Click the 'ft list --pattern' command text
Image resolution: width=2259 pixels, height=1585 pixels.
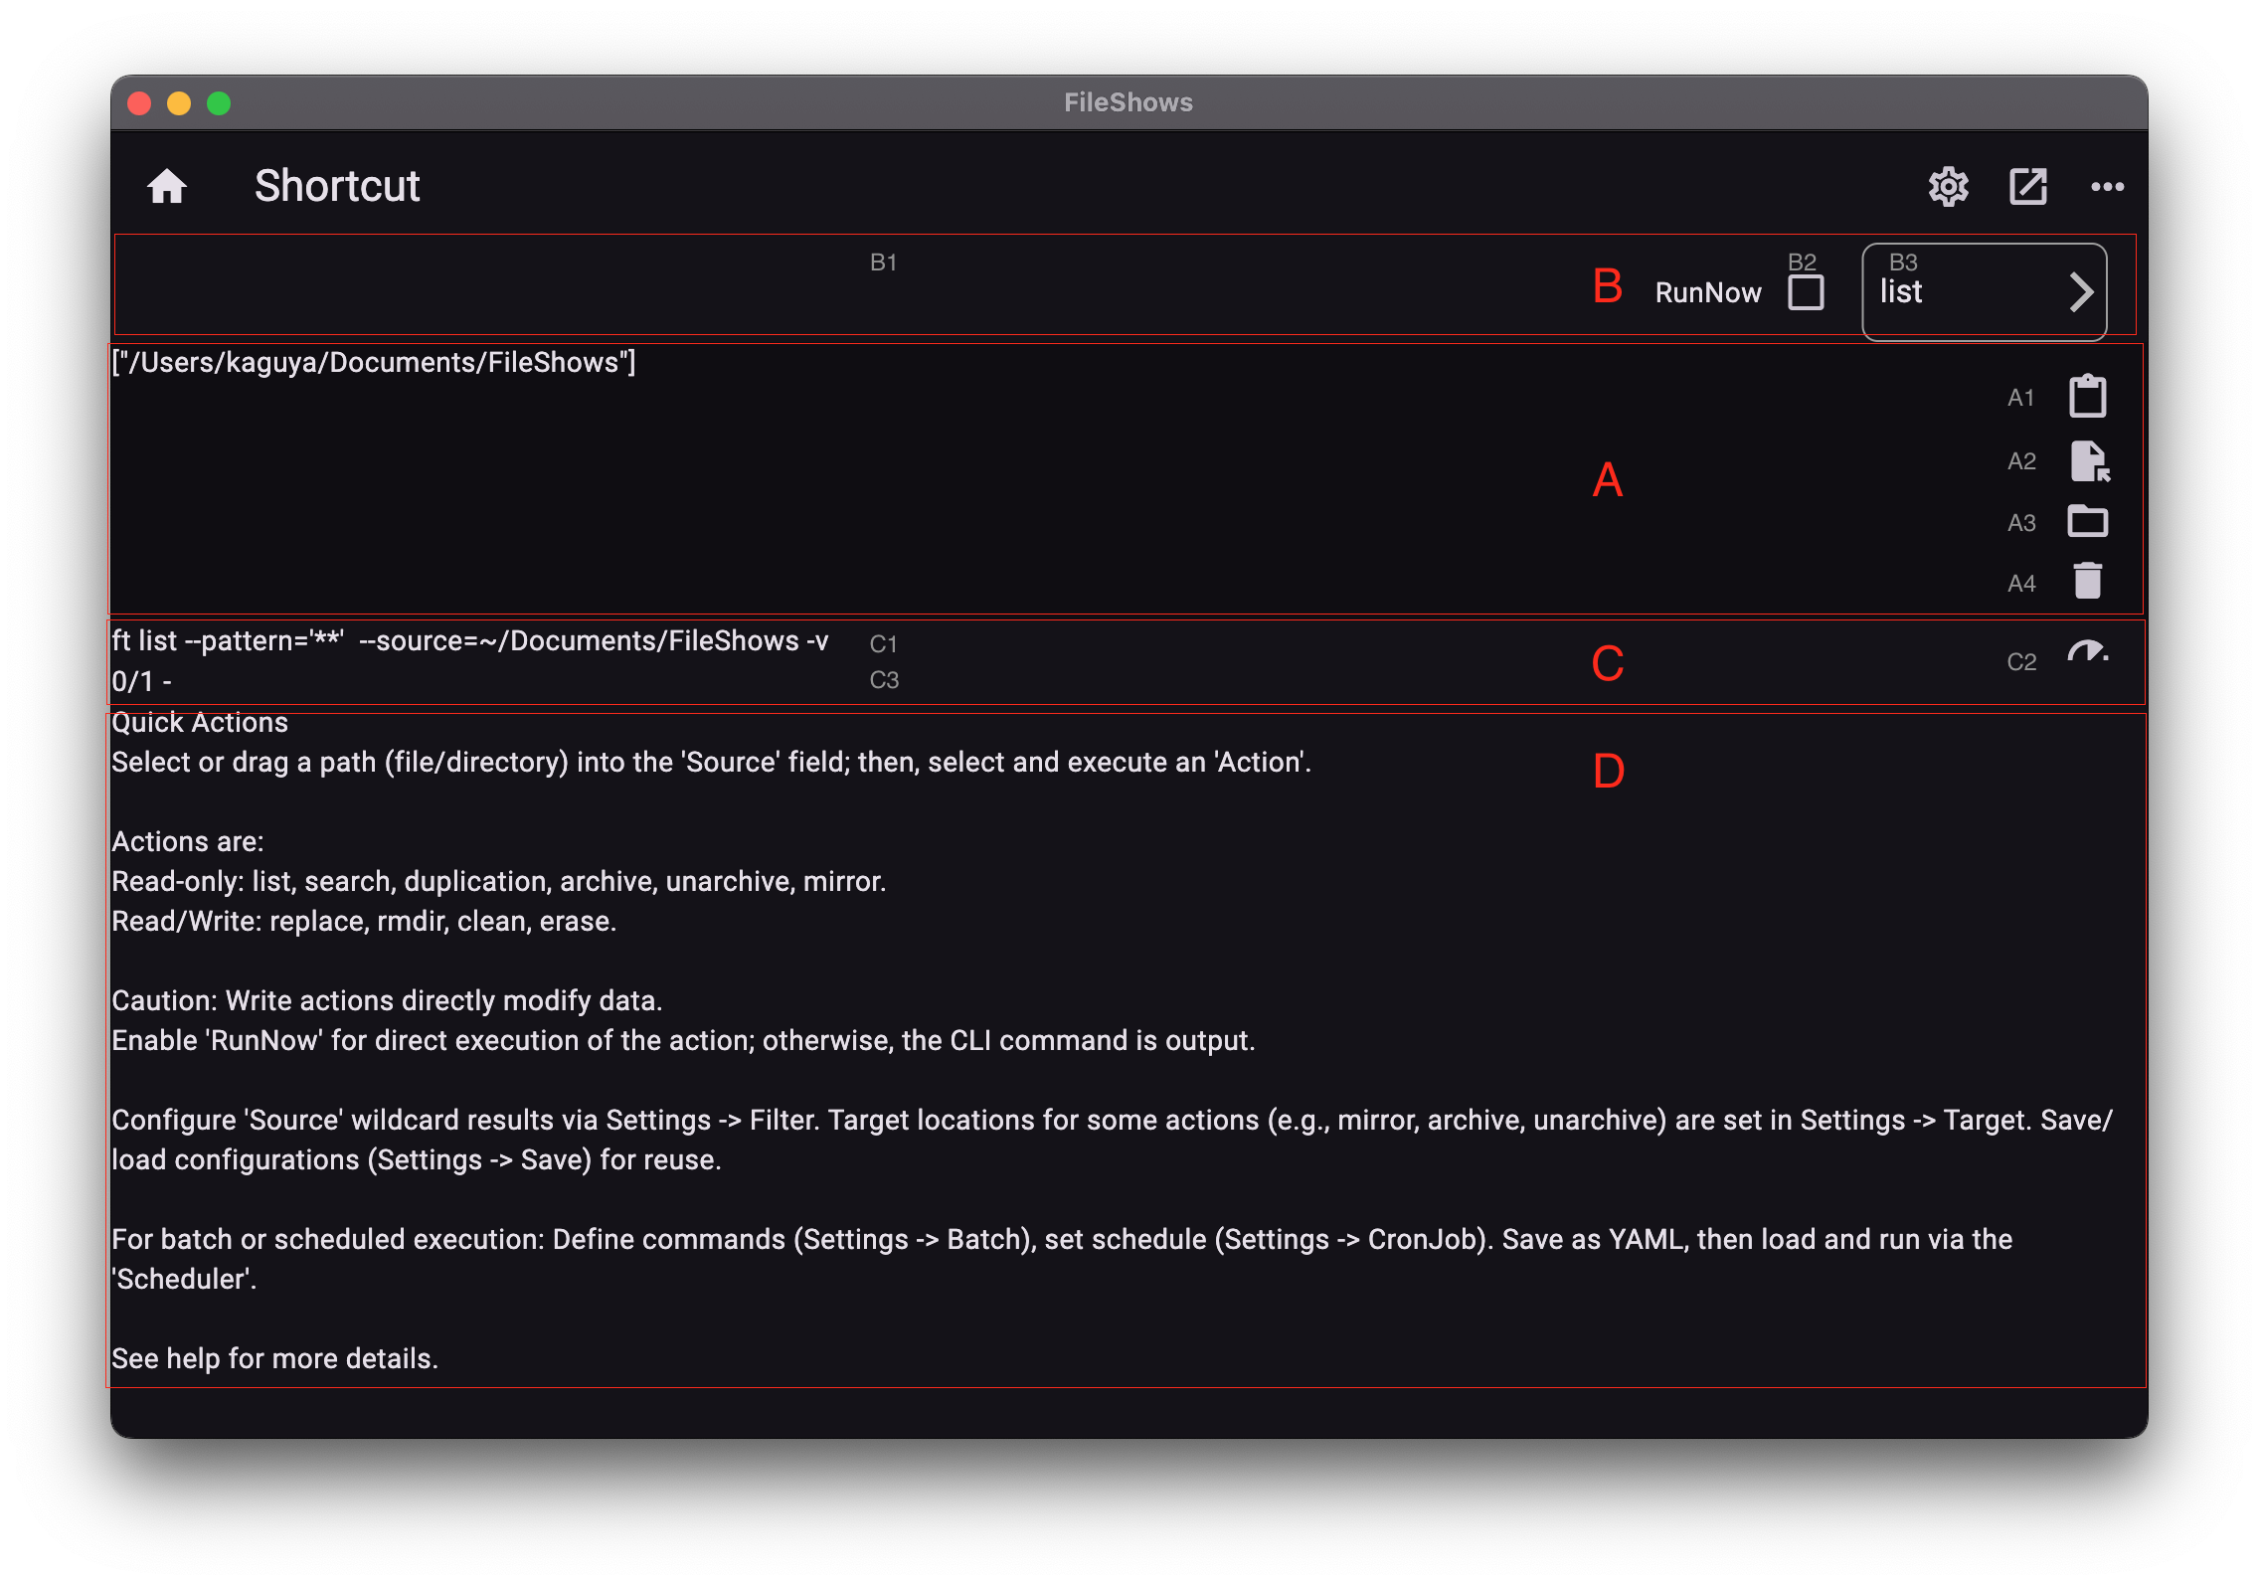pyautogui.click(x=469, y=640)
